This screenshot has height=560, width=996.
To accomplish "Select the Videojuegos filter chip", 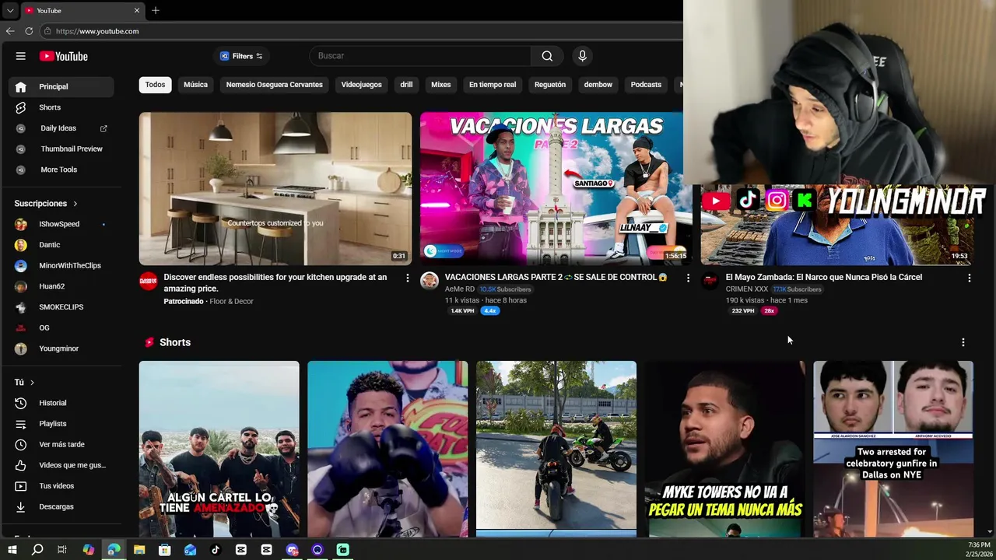I will (361, 85).
